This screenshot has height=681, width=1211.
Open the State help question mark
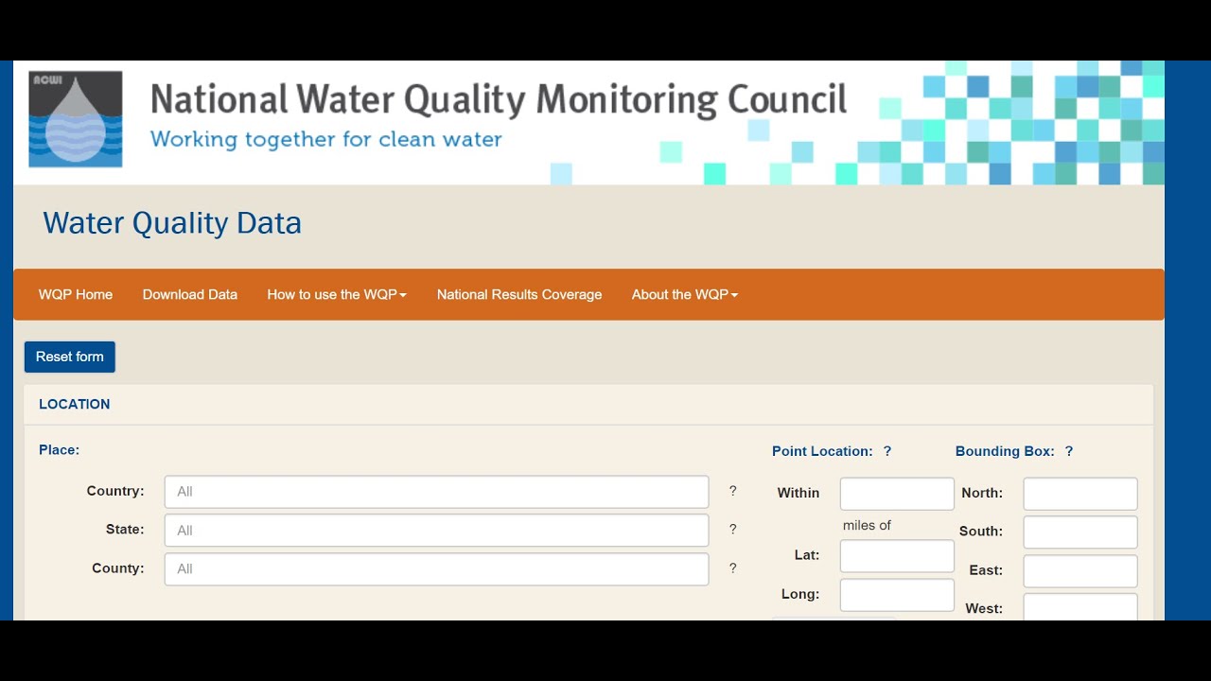pyautogui.click(x=732, y=530)
